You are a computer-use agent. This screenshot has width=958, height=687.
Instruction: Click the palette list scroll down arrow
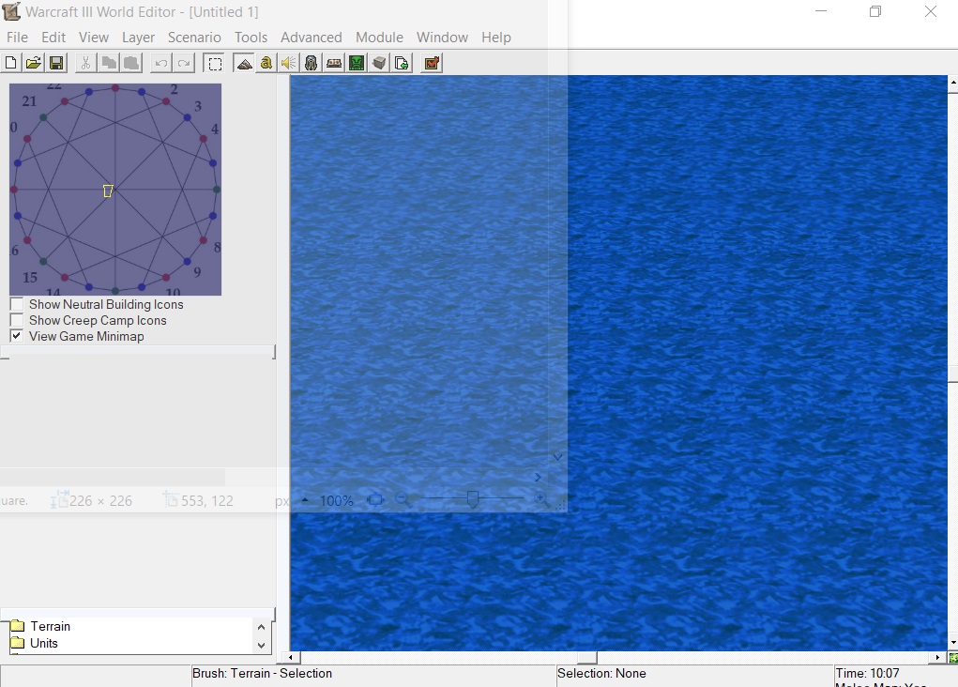[x=261, y=645]
